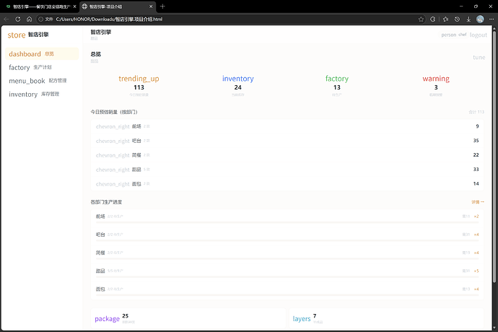Click the browser home icon

(29, 19)
